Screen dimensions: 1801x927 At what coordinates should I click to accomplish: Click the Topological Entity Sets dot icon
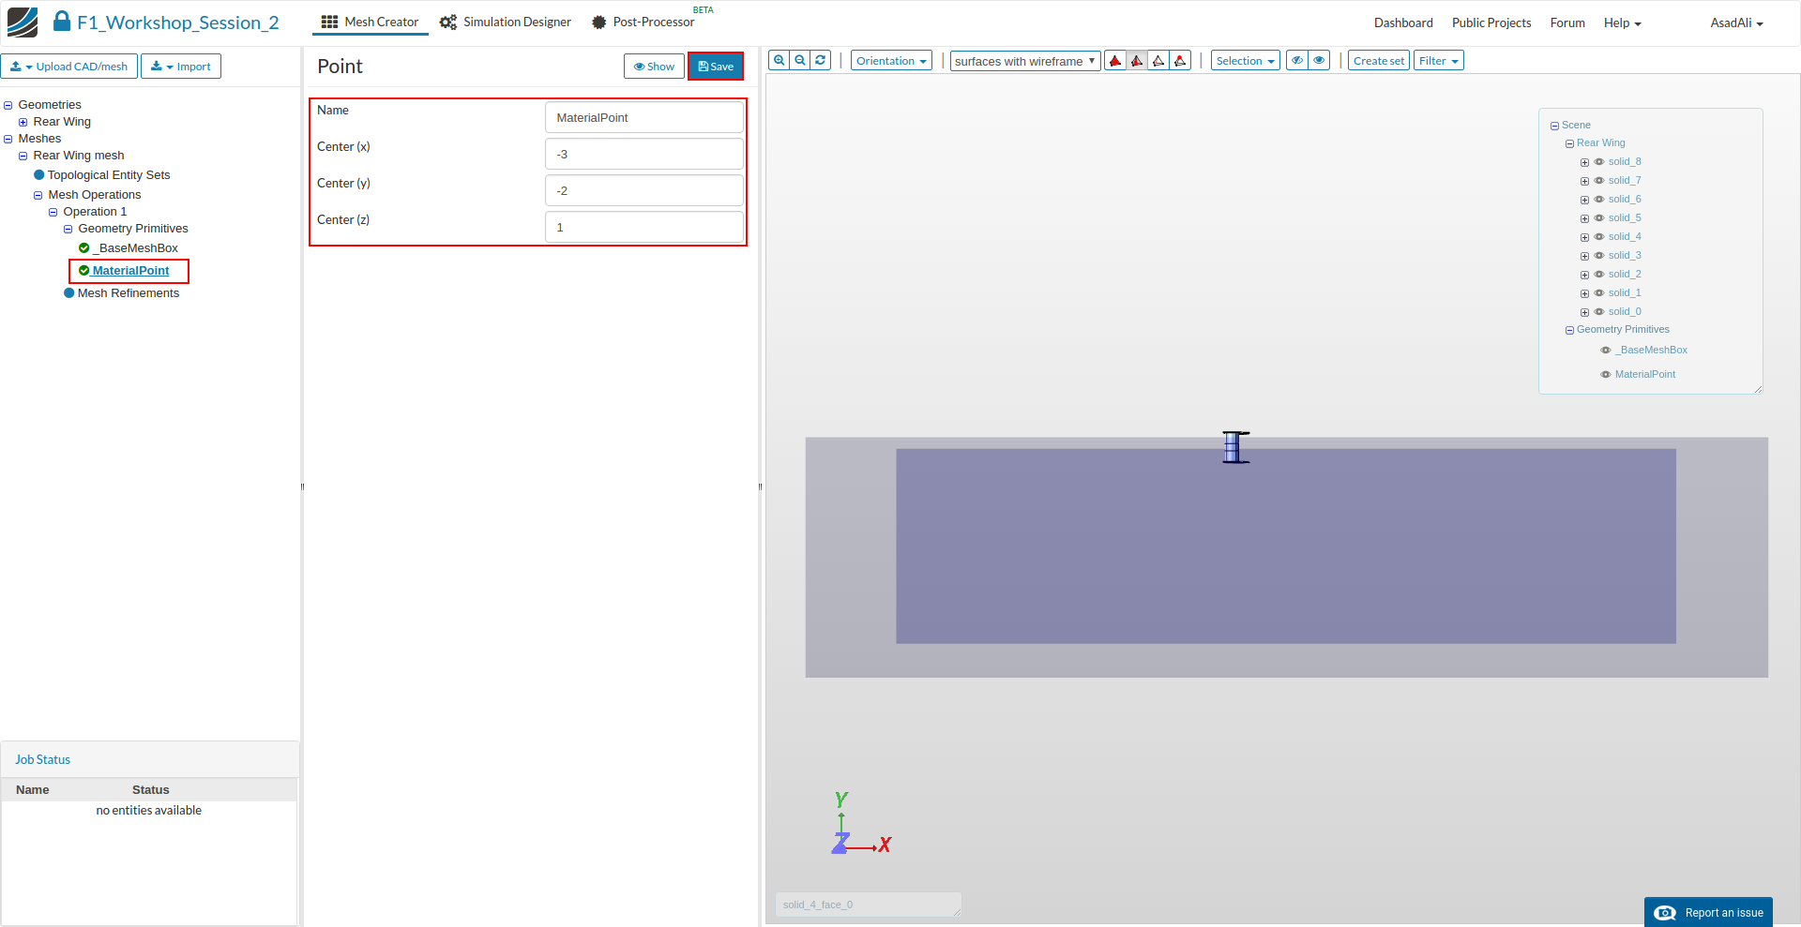click(39, 175)
